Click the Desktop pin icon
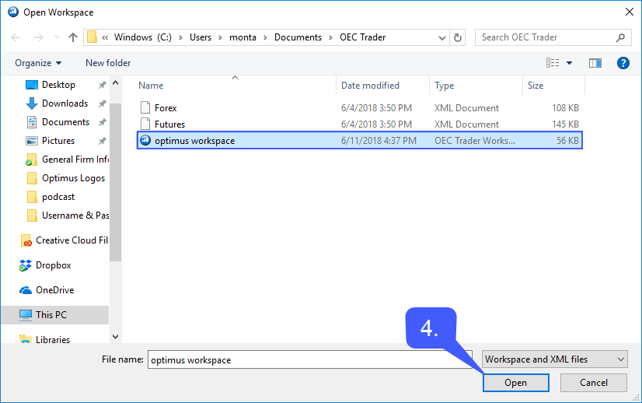642x403 pixels. click(102, 85)
